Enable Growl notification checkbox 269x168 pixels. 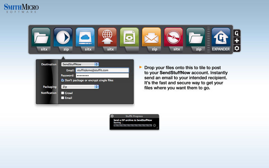click(63, 93)
